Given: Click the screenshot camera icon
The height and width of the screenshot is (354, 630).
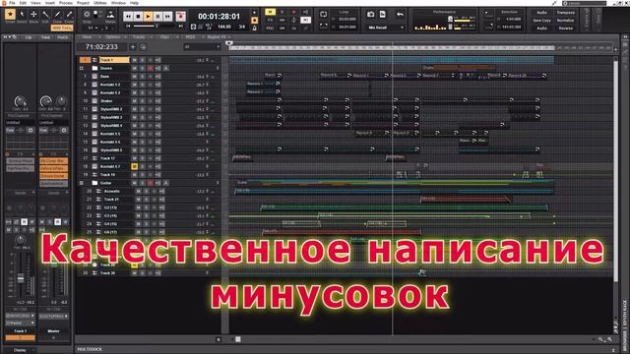Looking at the screenshot, I should click(371, 15).
